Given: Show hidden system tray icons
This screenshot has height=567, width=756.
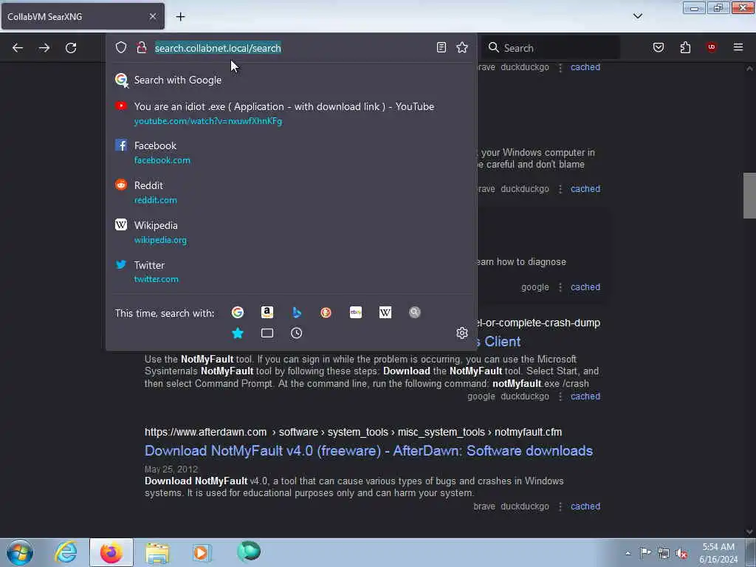Looking at the screenshot, I should point(628,553).
